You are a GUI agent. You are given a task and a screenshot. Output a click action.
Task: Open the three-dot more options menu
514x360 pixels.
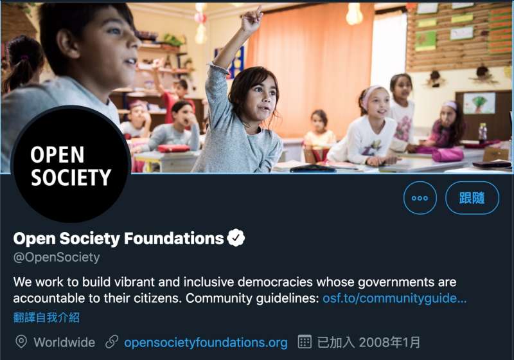pos(420,198)
